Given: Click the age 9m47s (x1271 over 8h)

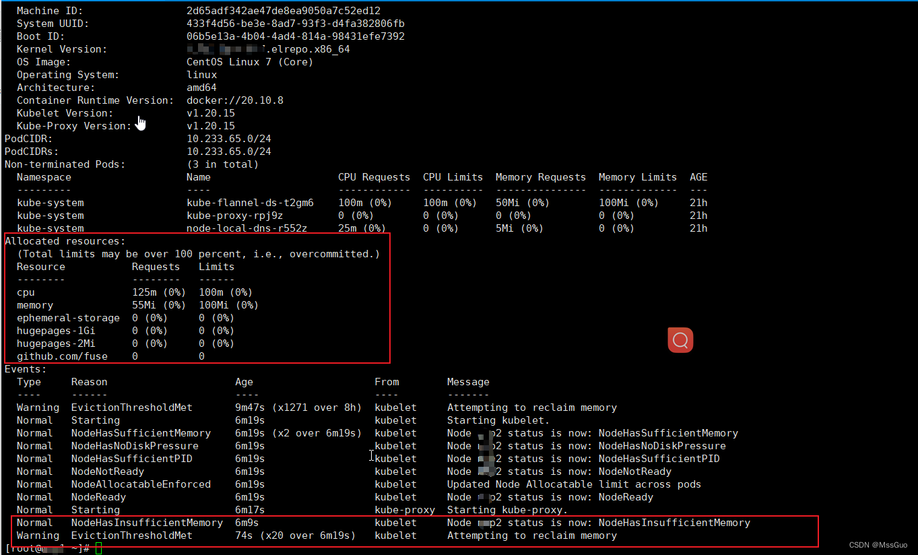Looking at the screenshot, I should coord(298,407).
